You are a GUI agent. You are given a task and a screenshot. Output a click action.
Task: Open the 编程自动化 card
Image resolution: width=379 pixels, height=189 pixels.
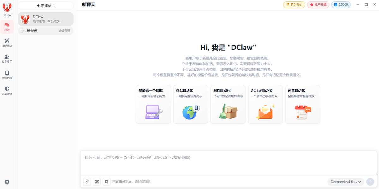(x=228, y=104)
